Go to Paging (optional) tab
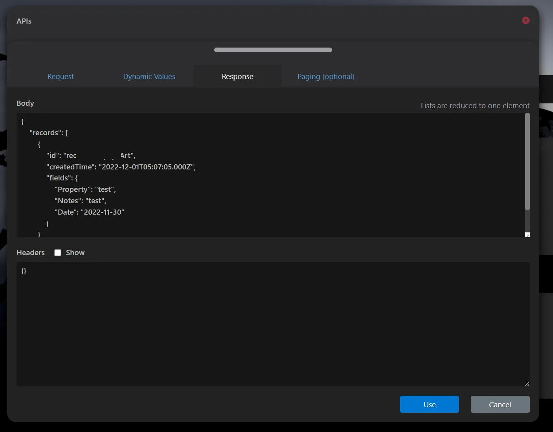 [326, 76]
